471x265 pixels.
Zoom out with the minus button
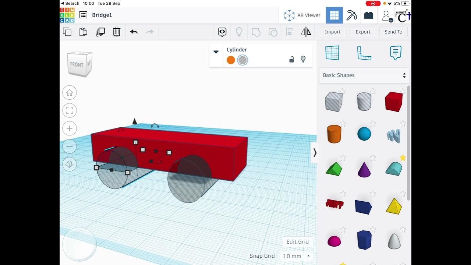pos(70,146)
